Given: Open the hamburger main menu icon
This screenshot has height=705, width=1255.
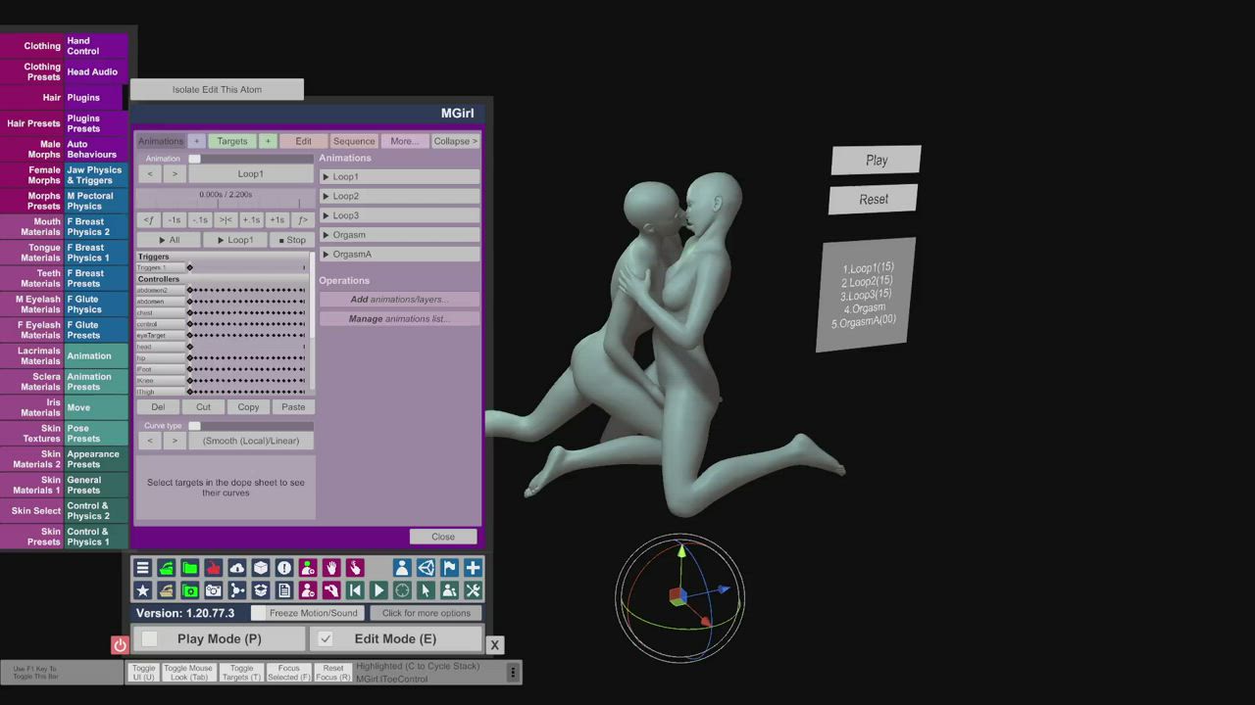Looking at the screenshot, I should pos(142,568).
